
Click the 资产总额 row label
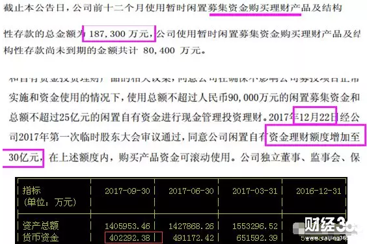click(41, 226)
